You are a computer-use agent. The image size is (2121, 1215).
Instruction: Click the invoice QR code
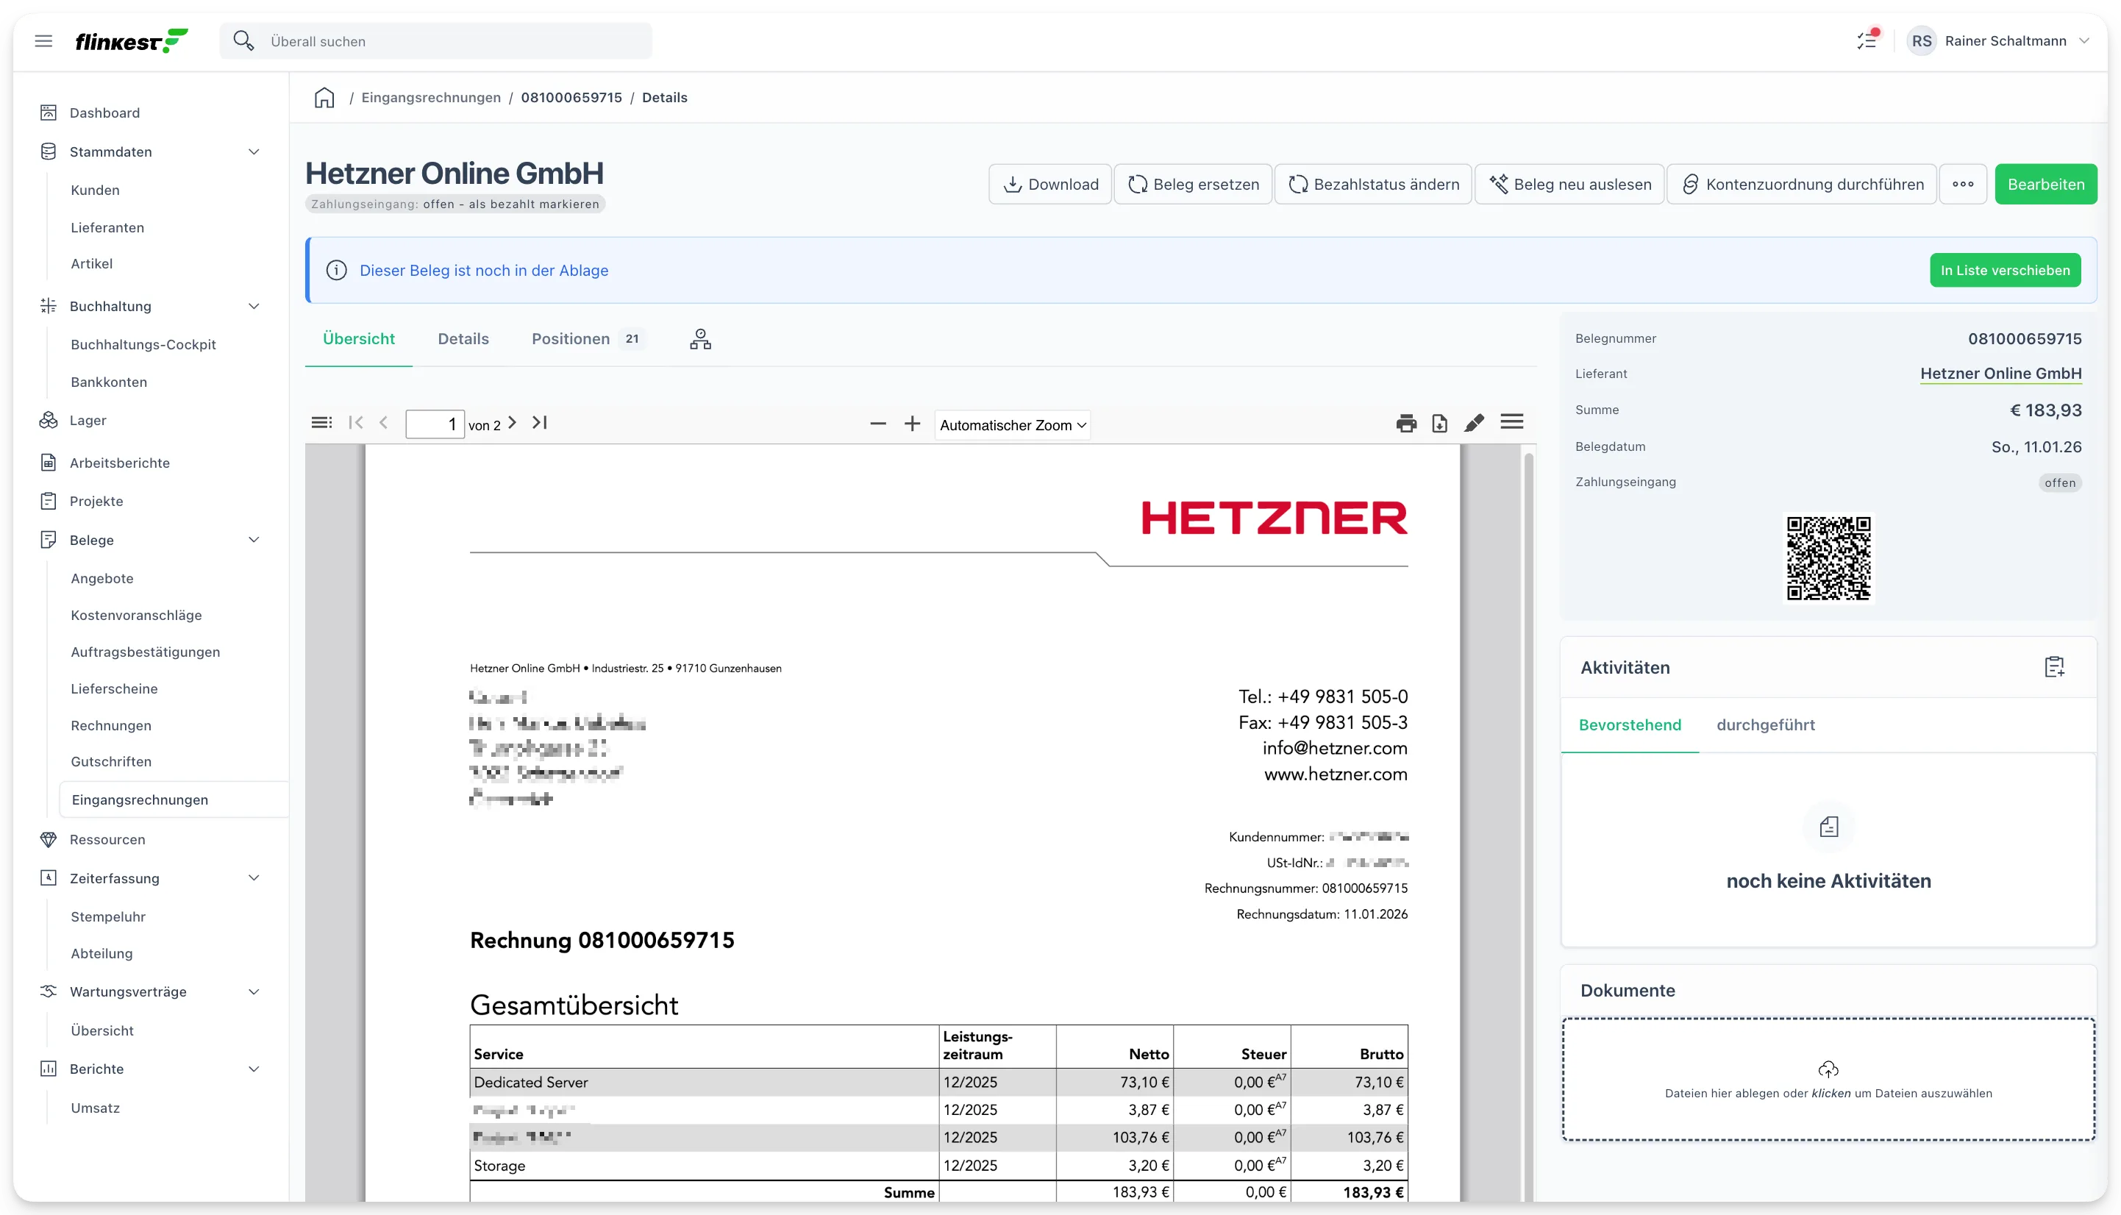[x=1828, y=558]
